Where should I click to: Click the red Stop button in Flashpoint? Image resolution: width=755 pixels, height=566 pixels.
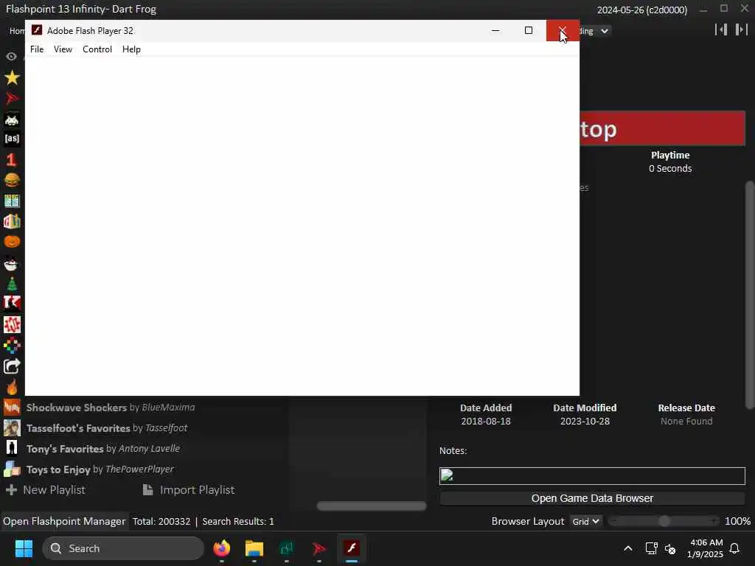coord(663,128)
